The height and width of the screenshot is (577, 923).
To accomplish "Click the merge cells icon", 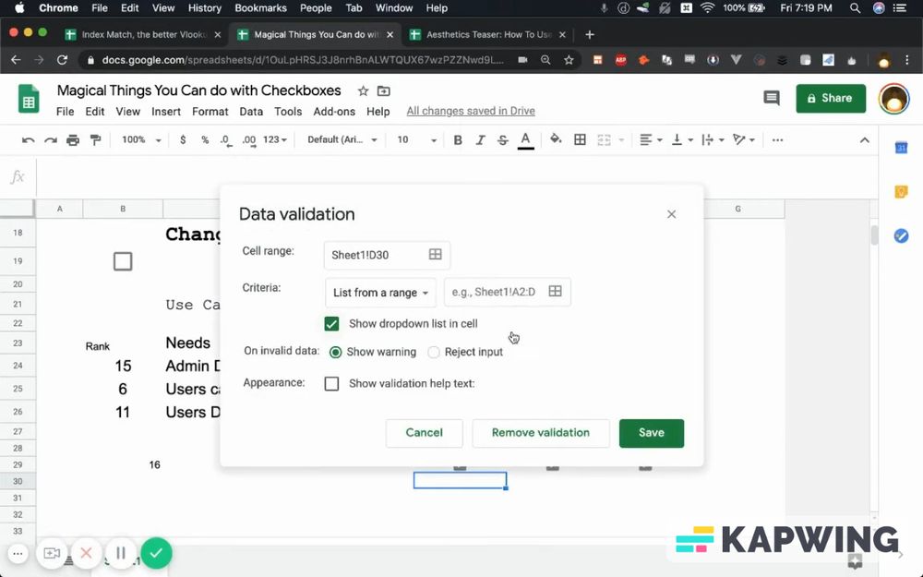I will point(604,139).
